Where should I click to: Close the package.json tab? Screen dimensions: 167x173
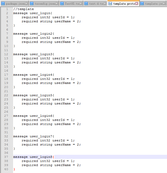tap(26, 4)
